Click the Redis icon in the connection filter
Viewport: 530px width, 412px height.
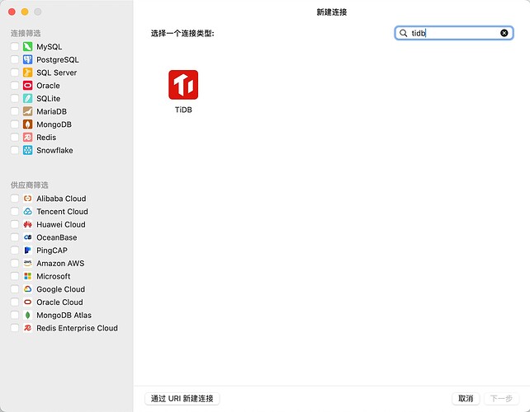28,138
